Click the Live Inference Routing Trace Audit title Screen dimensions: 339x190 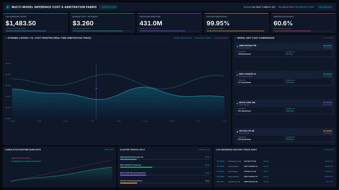tap(236, 150)
